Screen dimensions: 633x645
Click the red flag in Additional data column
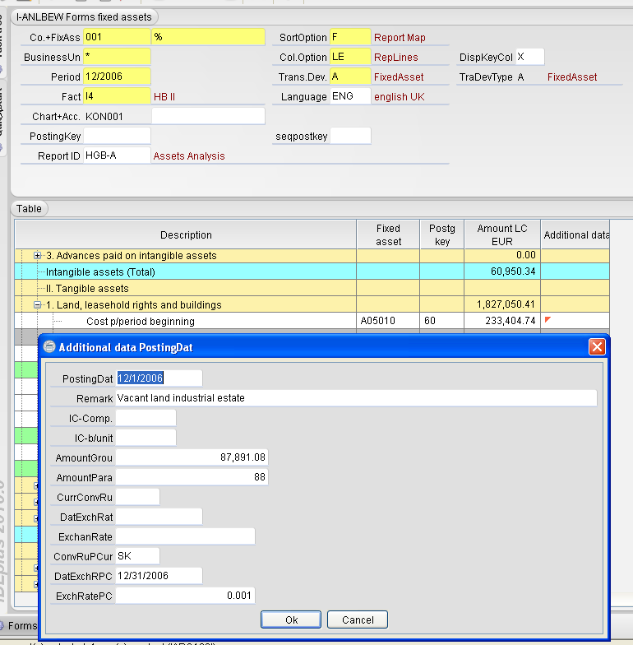[x=548, y=319]
